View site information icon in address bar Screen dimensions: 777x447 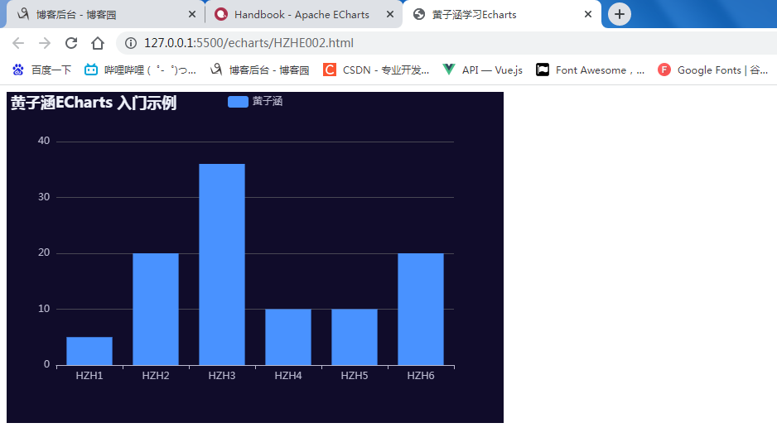pos(131,43)
